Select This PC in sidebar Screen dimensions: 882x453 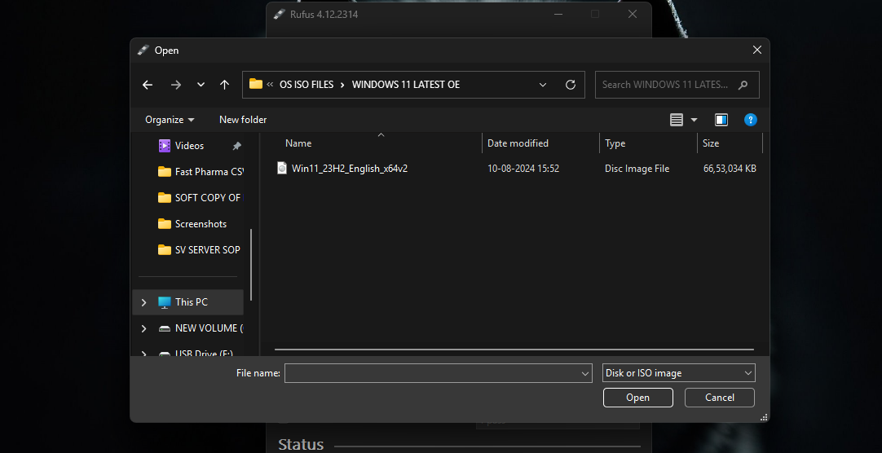click(187, 302)
